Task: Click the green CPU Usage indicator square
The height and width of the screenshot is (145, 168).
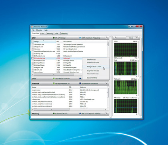Action: pos(54,38)
